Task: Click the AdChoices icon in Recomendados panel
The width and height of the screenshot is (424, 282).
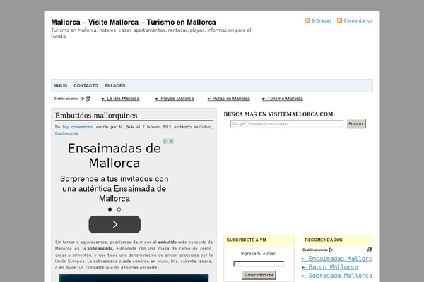Action: [x=331, y=250]
